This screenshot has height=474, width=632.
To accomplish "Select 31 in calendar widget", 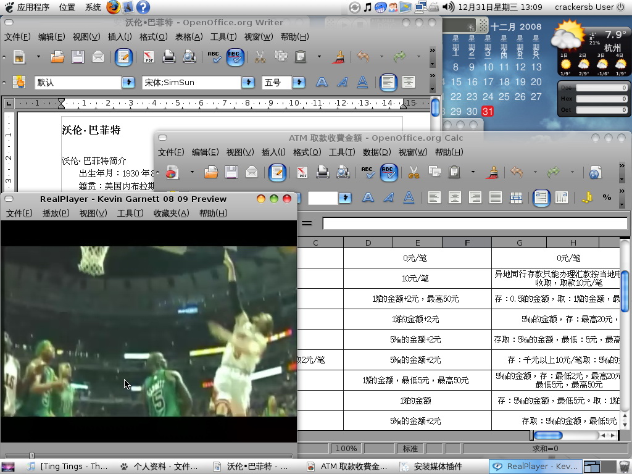I will (488, 111).
